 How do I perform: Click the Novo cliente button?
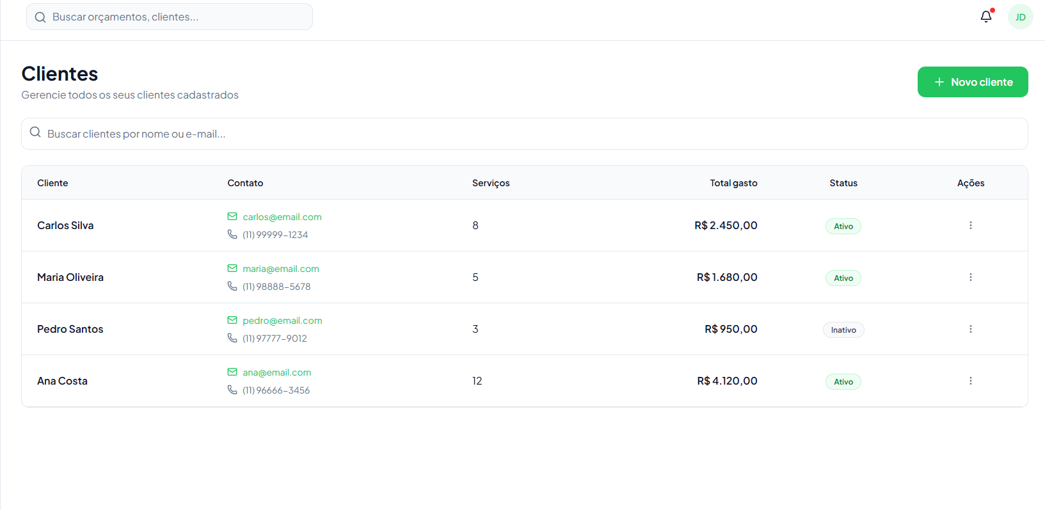[x=973, y=82]
